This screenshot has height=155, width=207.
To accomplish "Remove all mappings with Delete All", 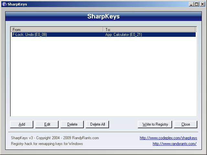I will point(97,124).
